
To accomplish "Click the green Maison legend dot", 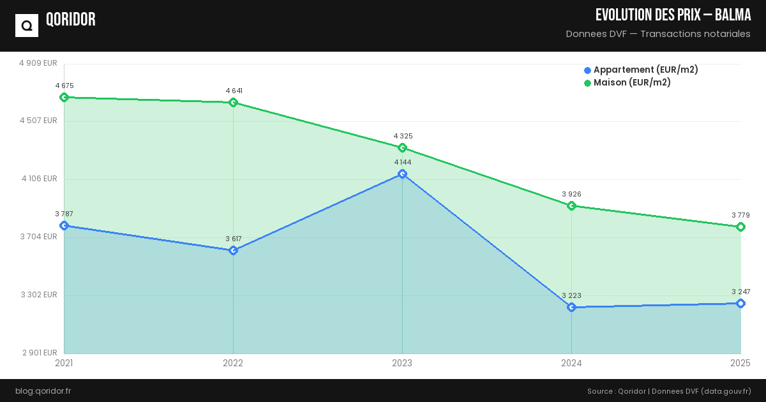I will point(587,83).
